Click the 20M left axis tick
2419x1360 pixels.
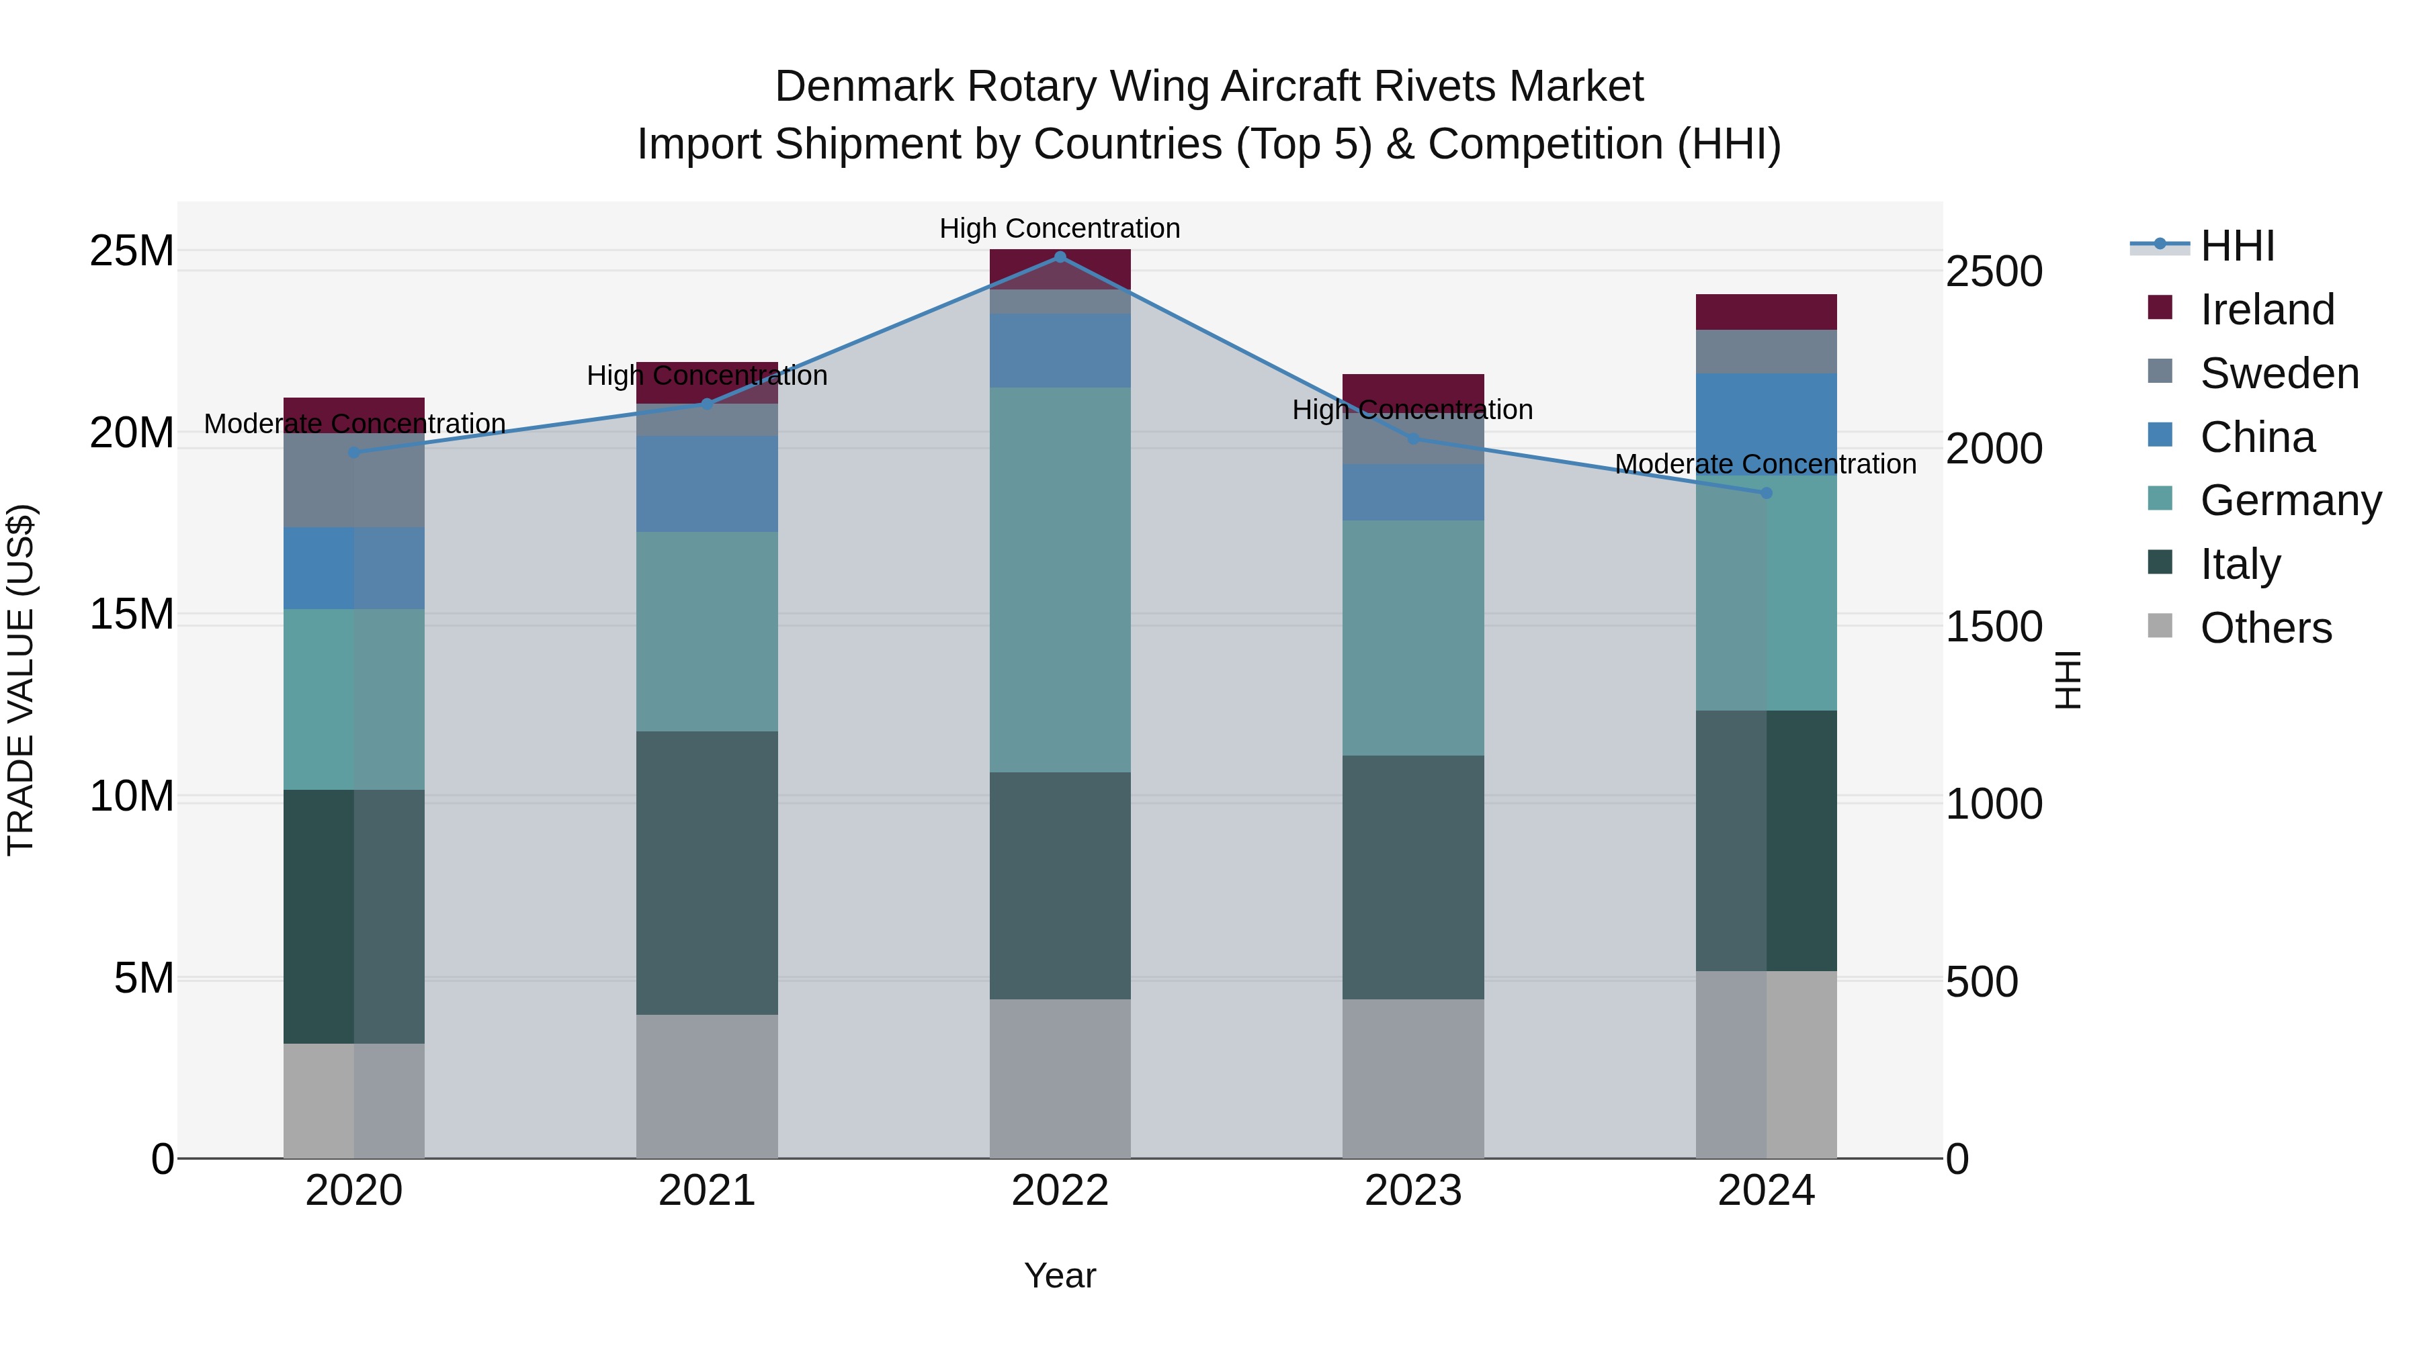pyautogui.click(x=132, y=433)
